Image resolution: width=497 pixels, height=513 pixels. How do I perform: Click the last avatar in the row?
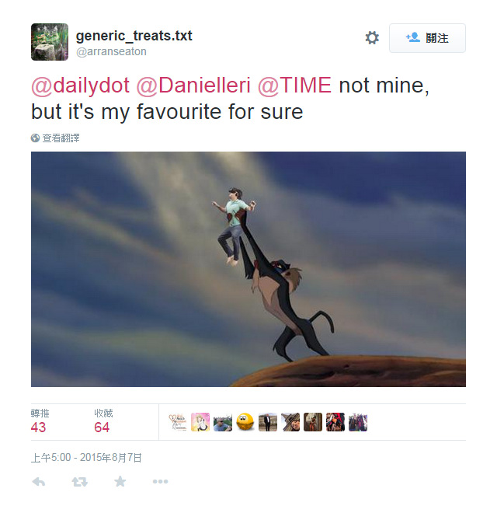[x=358, y=422]
